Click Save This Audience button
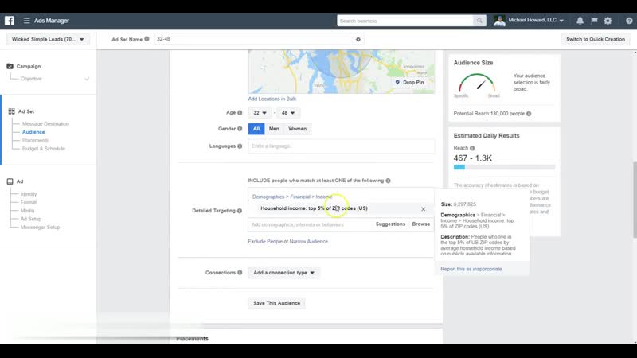This screenshot has width=637, height=358. tap(276, 303)
